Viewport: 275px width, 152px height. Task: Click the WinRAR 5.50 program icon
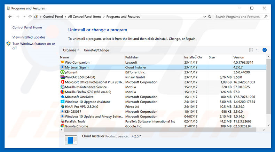62,77
